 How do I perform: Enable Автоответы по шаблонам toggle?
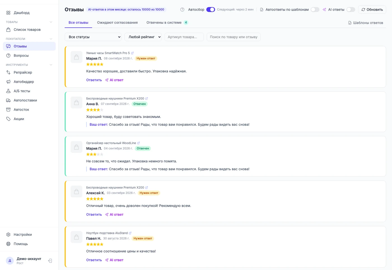(x=315, y=10)
